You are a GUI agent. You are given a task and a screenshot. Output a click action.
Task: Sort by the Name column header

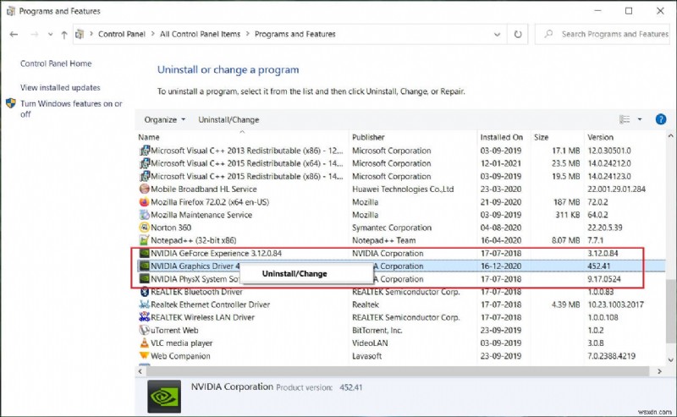tap(149, 137)
